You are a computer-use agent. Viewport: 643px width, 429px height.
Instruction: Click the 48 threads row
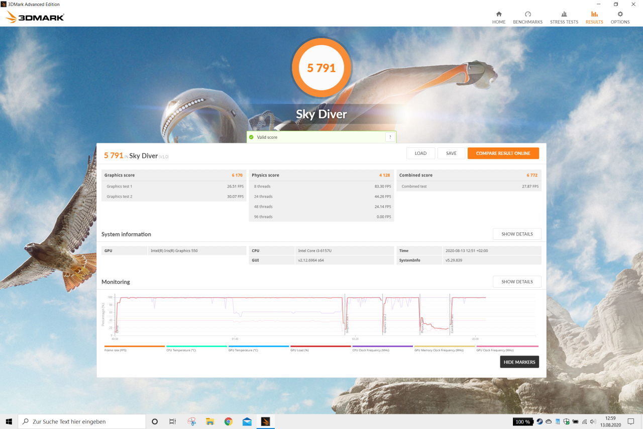click(x=321, y=207)
